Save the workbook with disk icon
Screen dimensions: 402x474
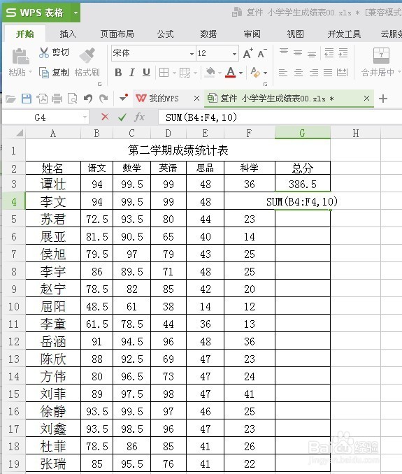coord(27,99)
